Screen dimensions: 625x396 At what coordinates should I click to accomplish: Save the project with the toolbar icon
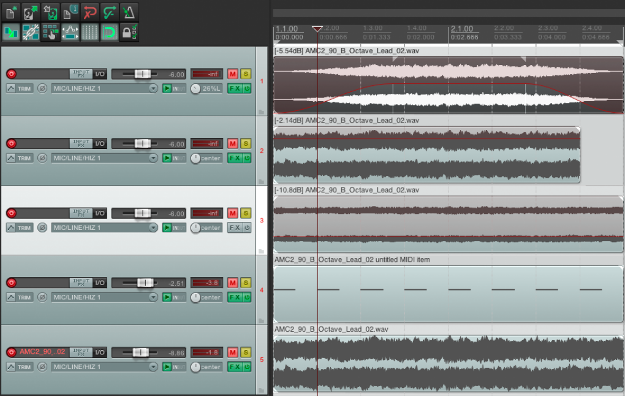click(50, 12)
